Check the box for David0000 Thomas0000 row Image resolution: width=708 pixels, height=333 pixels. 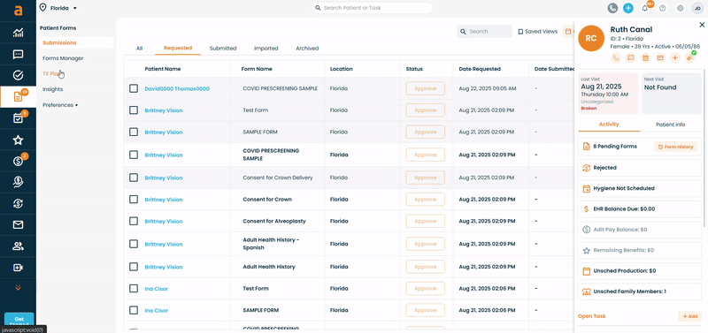134,88
